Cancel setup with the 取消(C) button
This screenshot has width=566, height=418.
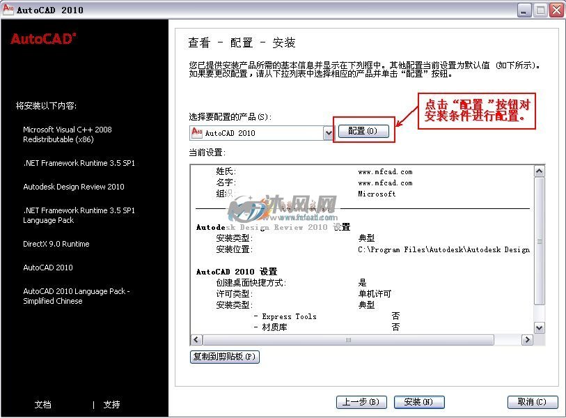[533, 402]
